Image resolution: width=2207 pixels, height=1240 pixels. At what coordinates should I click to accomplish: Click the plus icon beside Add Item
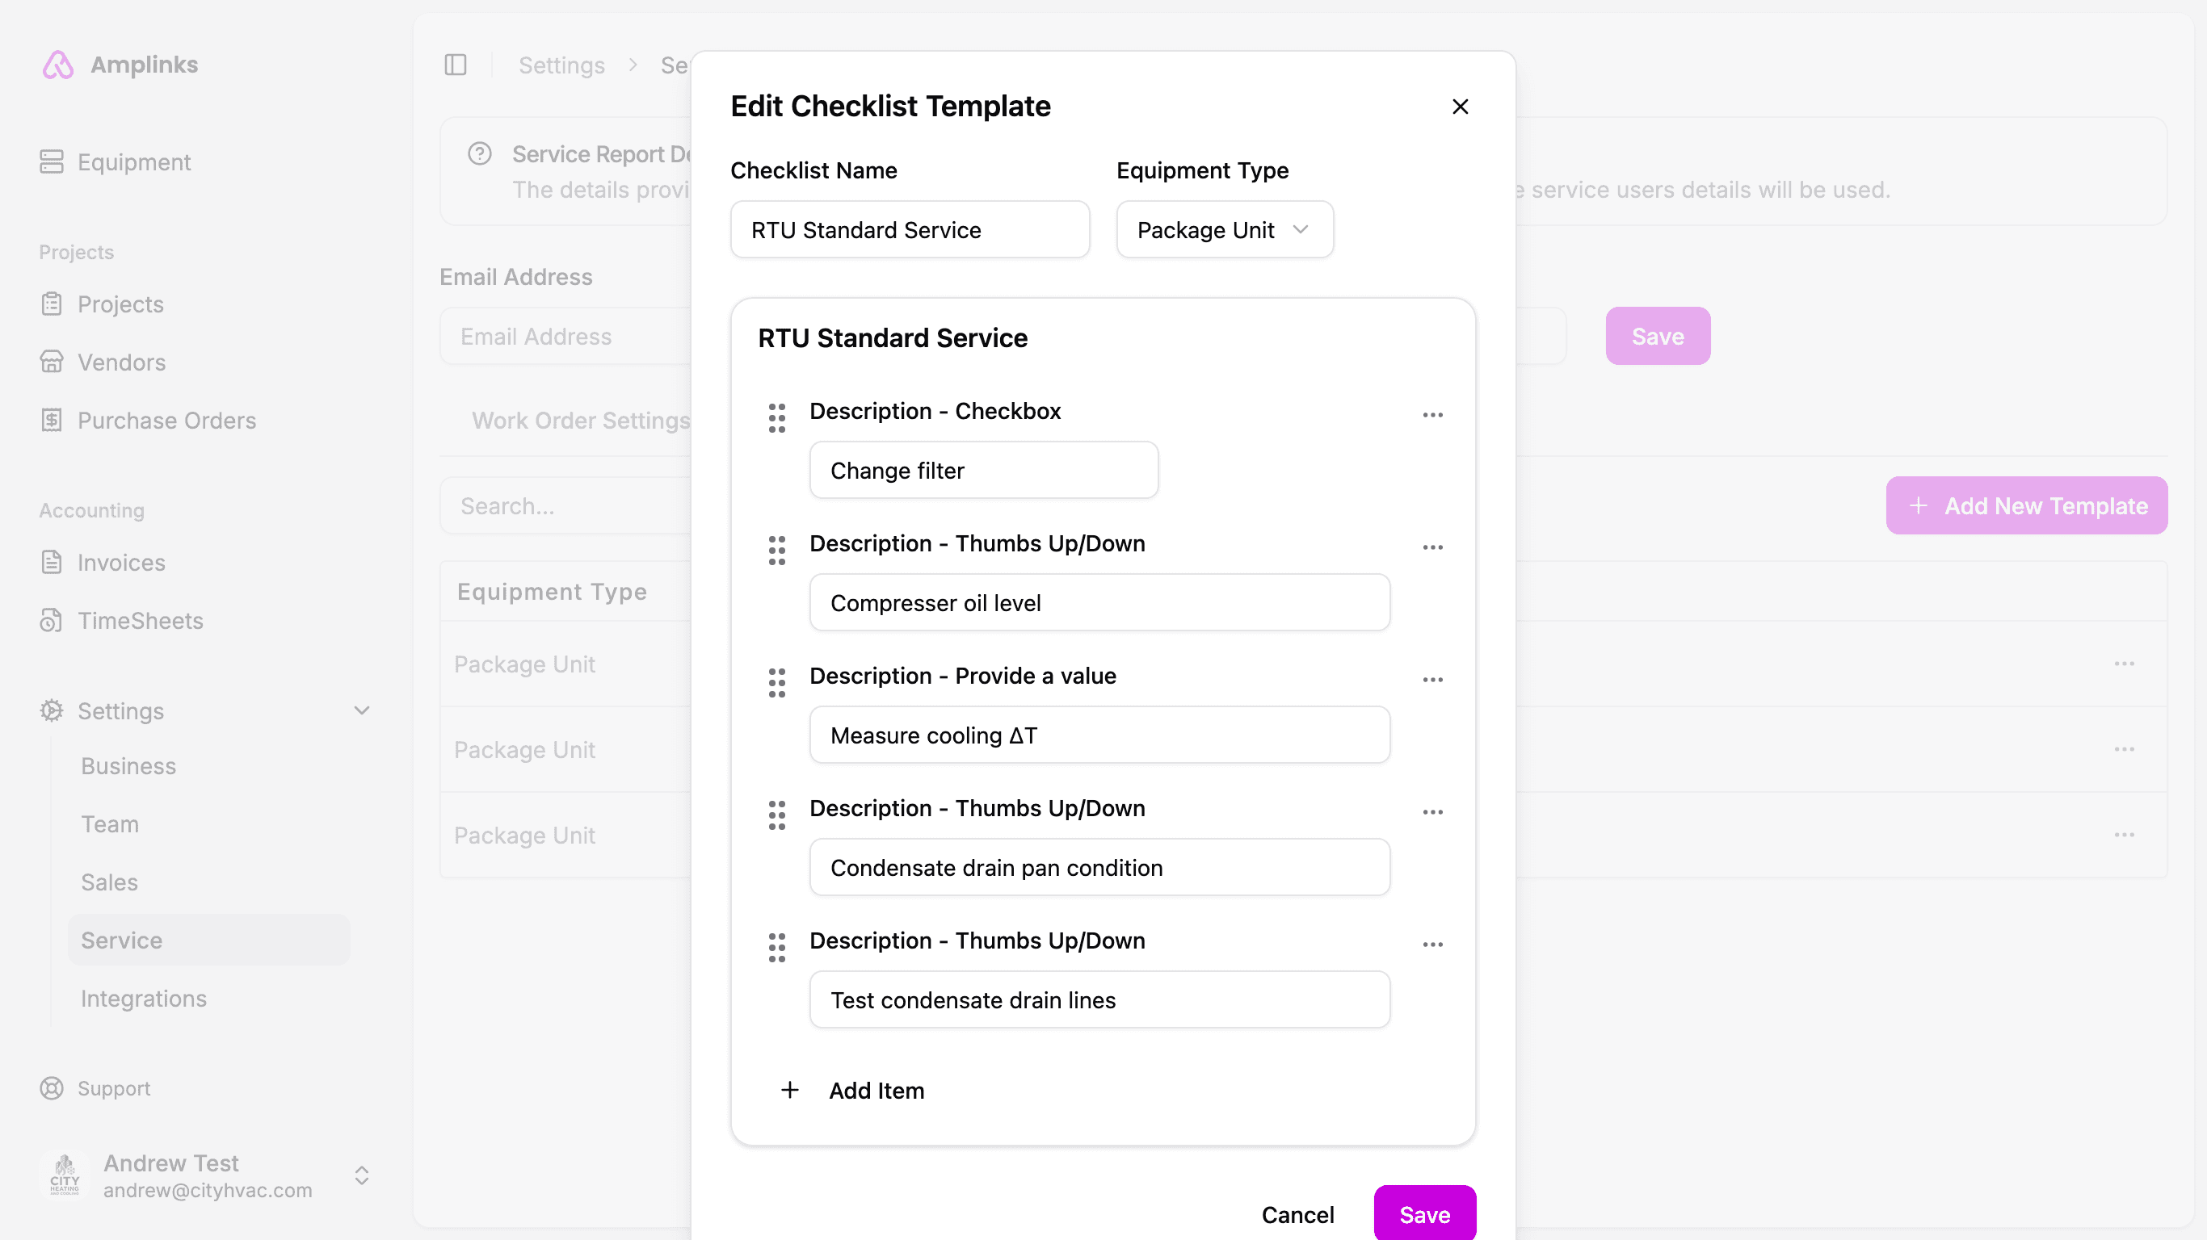tap(790, 1090)
